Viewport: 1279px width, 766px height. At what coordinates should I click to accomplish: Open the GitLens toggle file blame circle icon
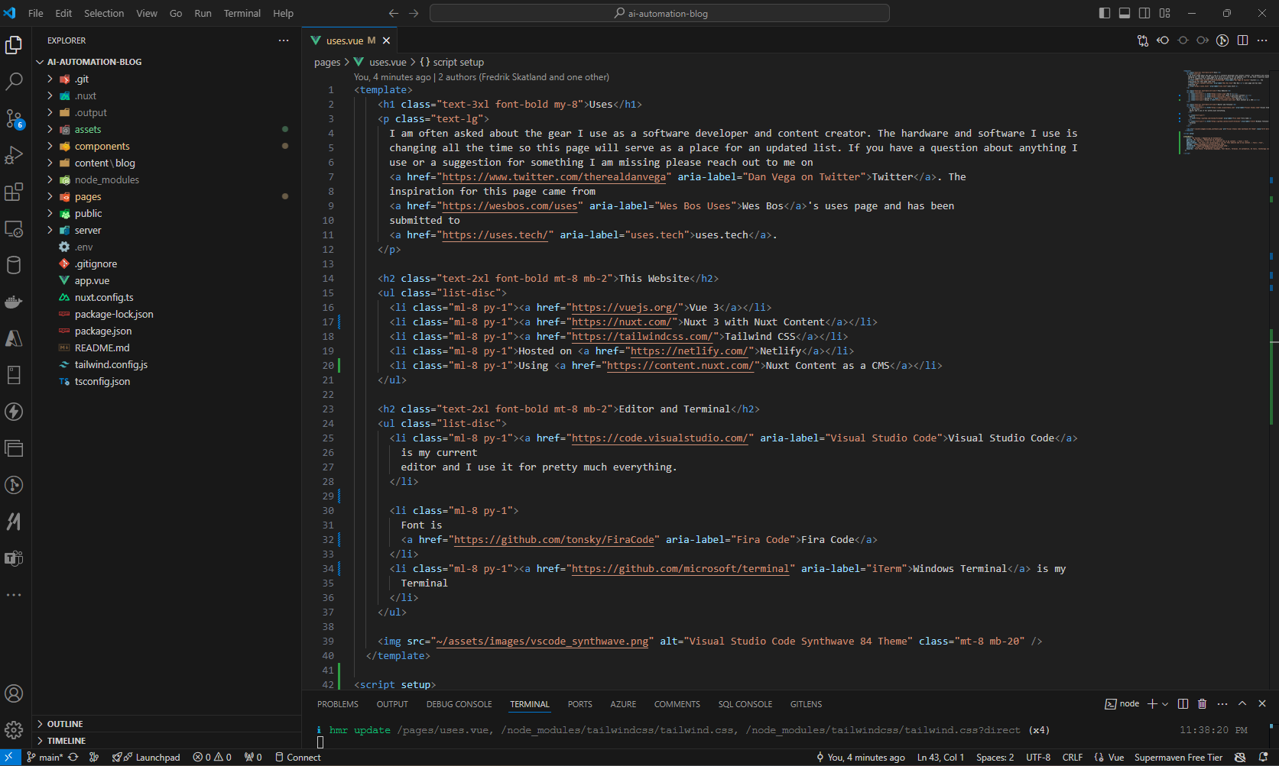[1222, 40]
